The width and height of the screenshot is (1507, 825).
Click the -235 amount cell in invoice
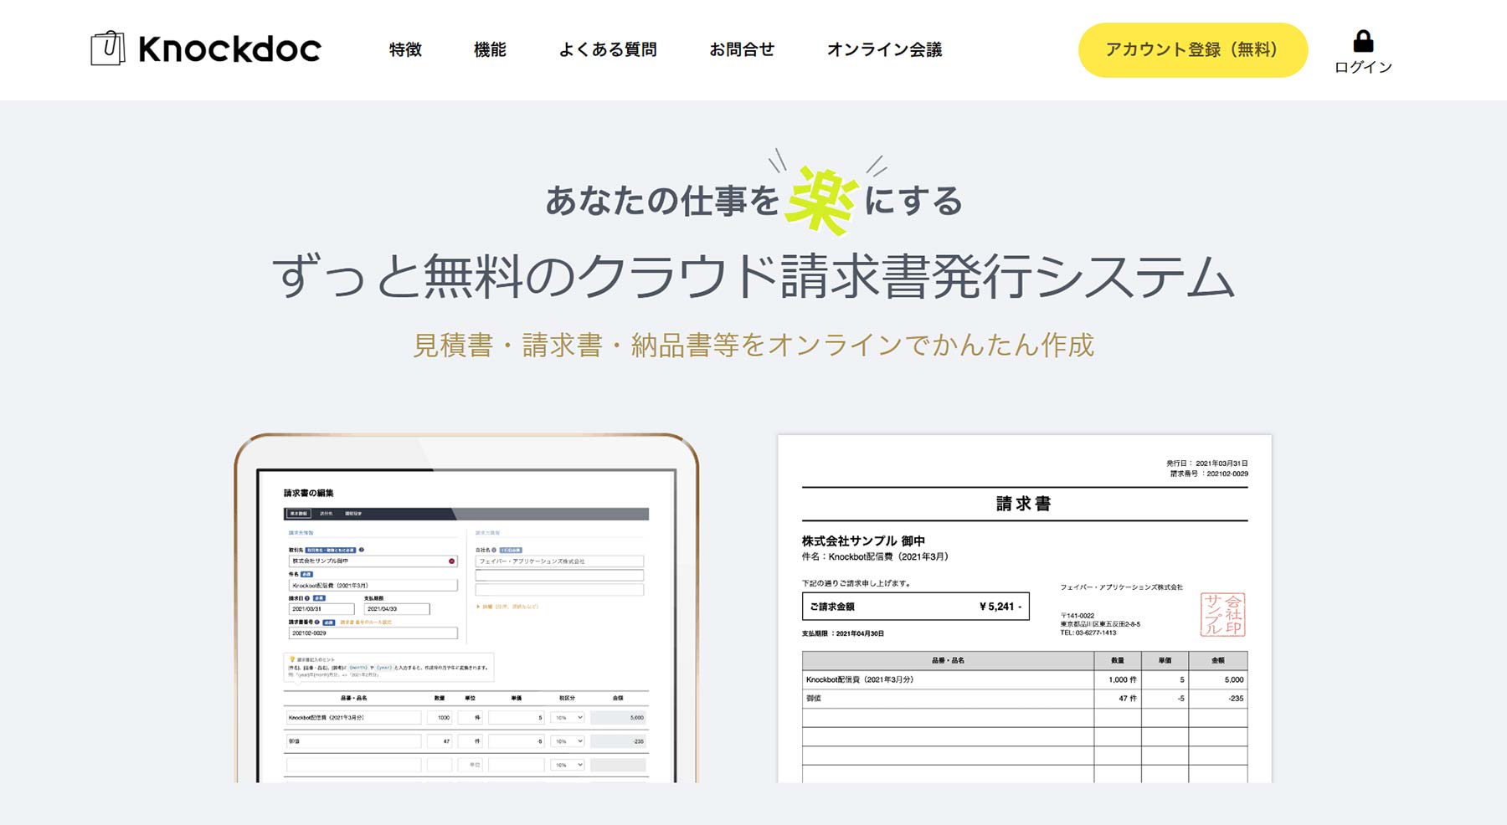tap(1218, 698)
